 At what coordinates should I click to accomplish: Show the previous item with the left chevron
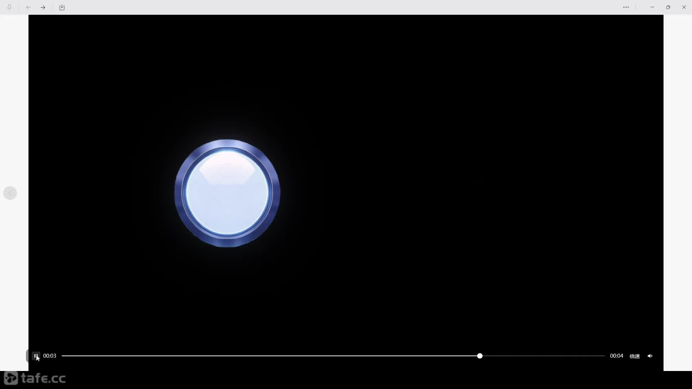[x=10, y=193]
